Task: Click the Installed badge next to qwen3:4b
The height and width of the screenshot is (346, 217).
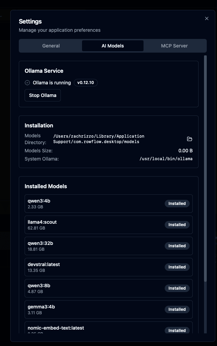Action: point(177,203)
